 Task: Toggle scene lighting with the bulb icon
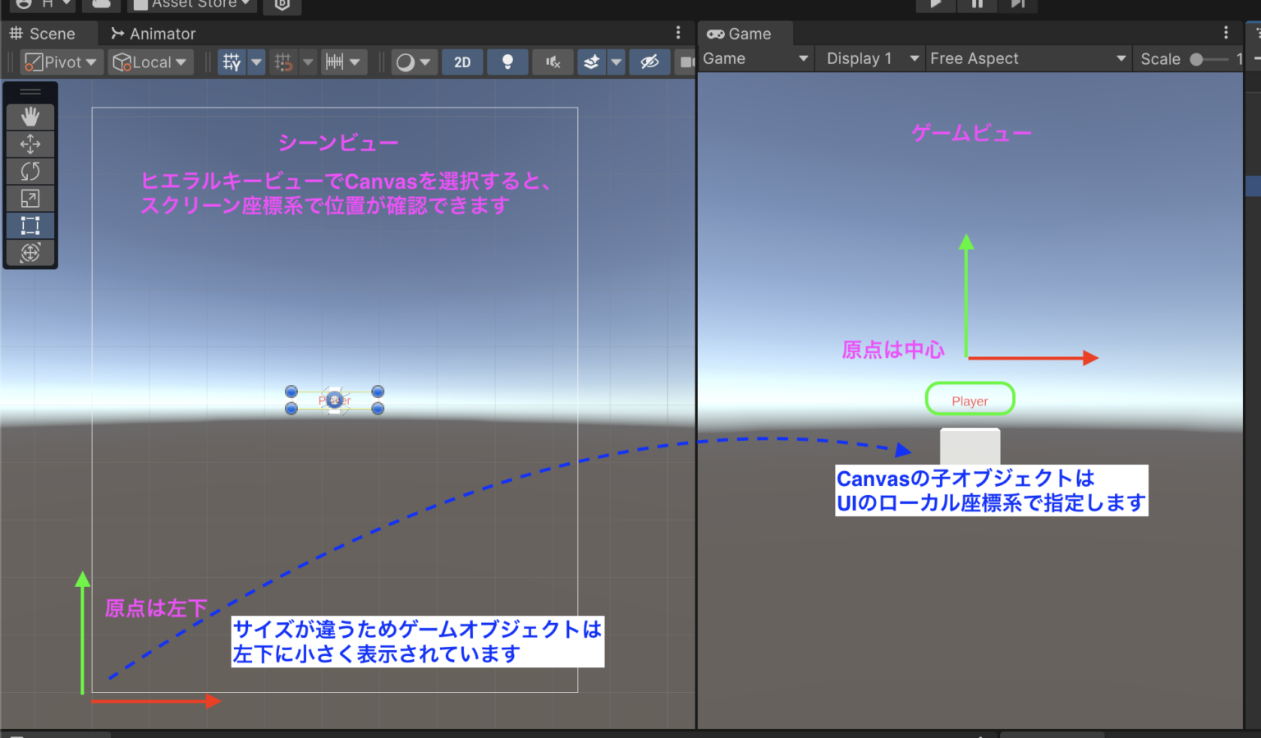pos(507,62)
